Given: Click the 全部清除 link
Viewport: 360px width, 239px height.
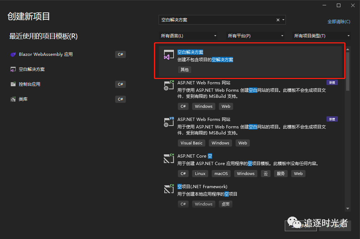Looking at the screenshot, I should (x=339, y=22).
